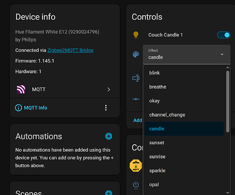Screen dimensions: 235x195
Task: Click the MQTT Info button
Action: (31, 108)
